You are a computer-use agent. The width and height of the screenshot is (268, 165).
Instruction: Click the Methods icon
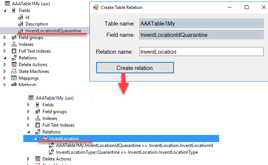[14, 85]
